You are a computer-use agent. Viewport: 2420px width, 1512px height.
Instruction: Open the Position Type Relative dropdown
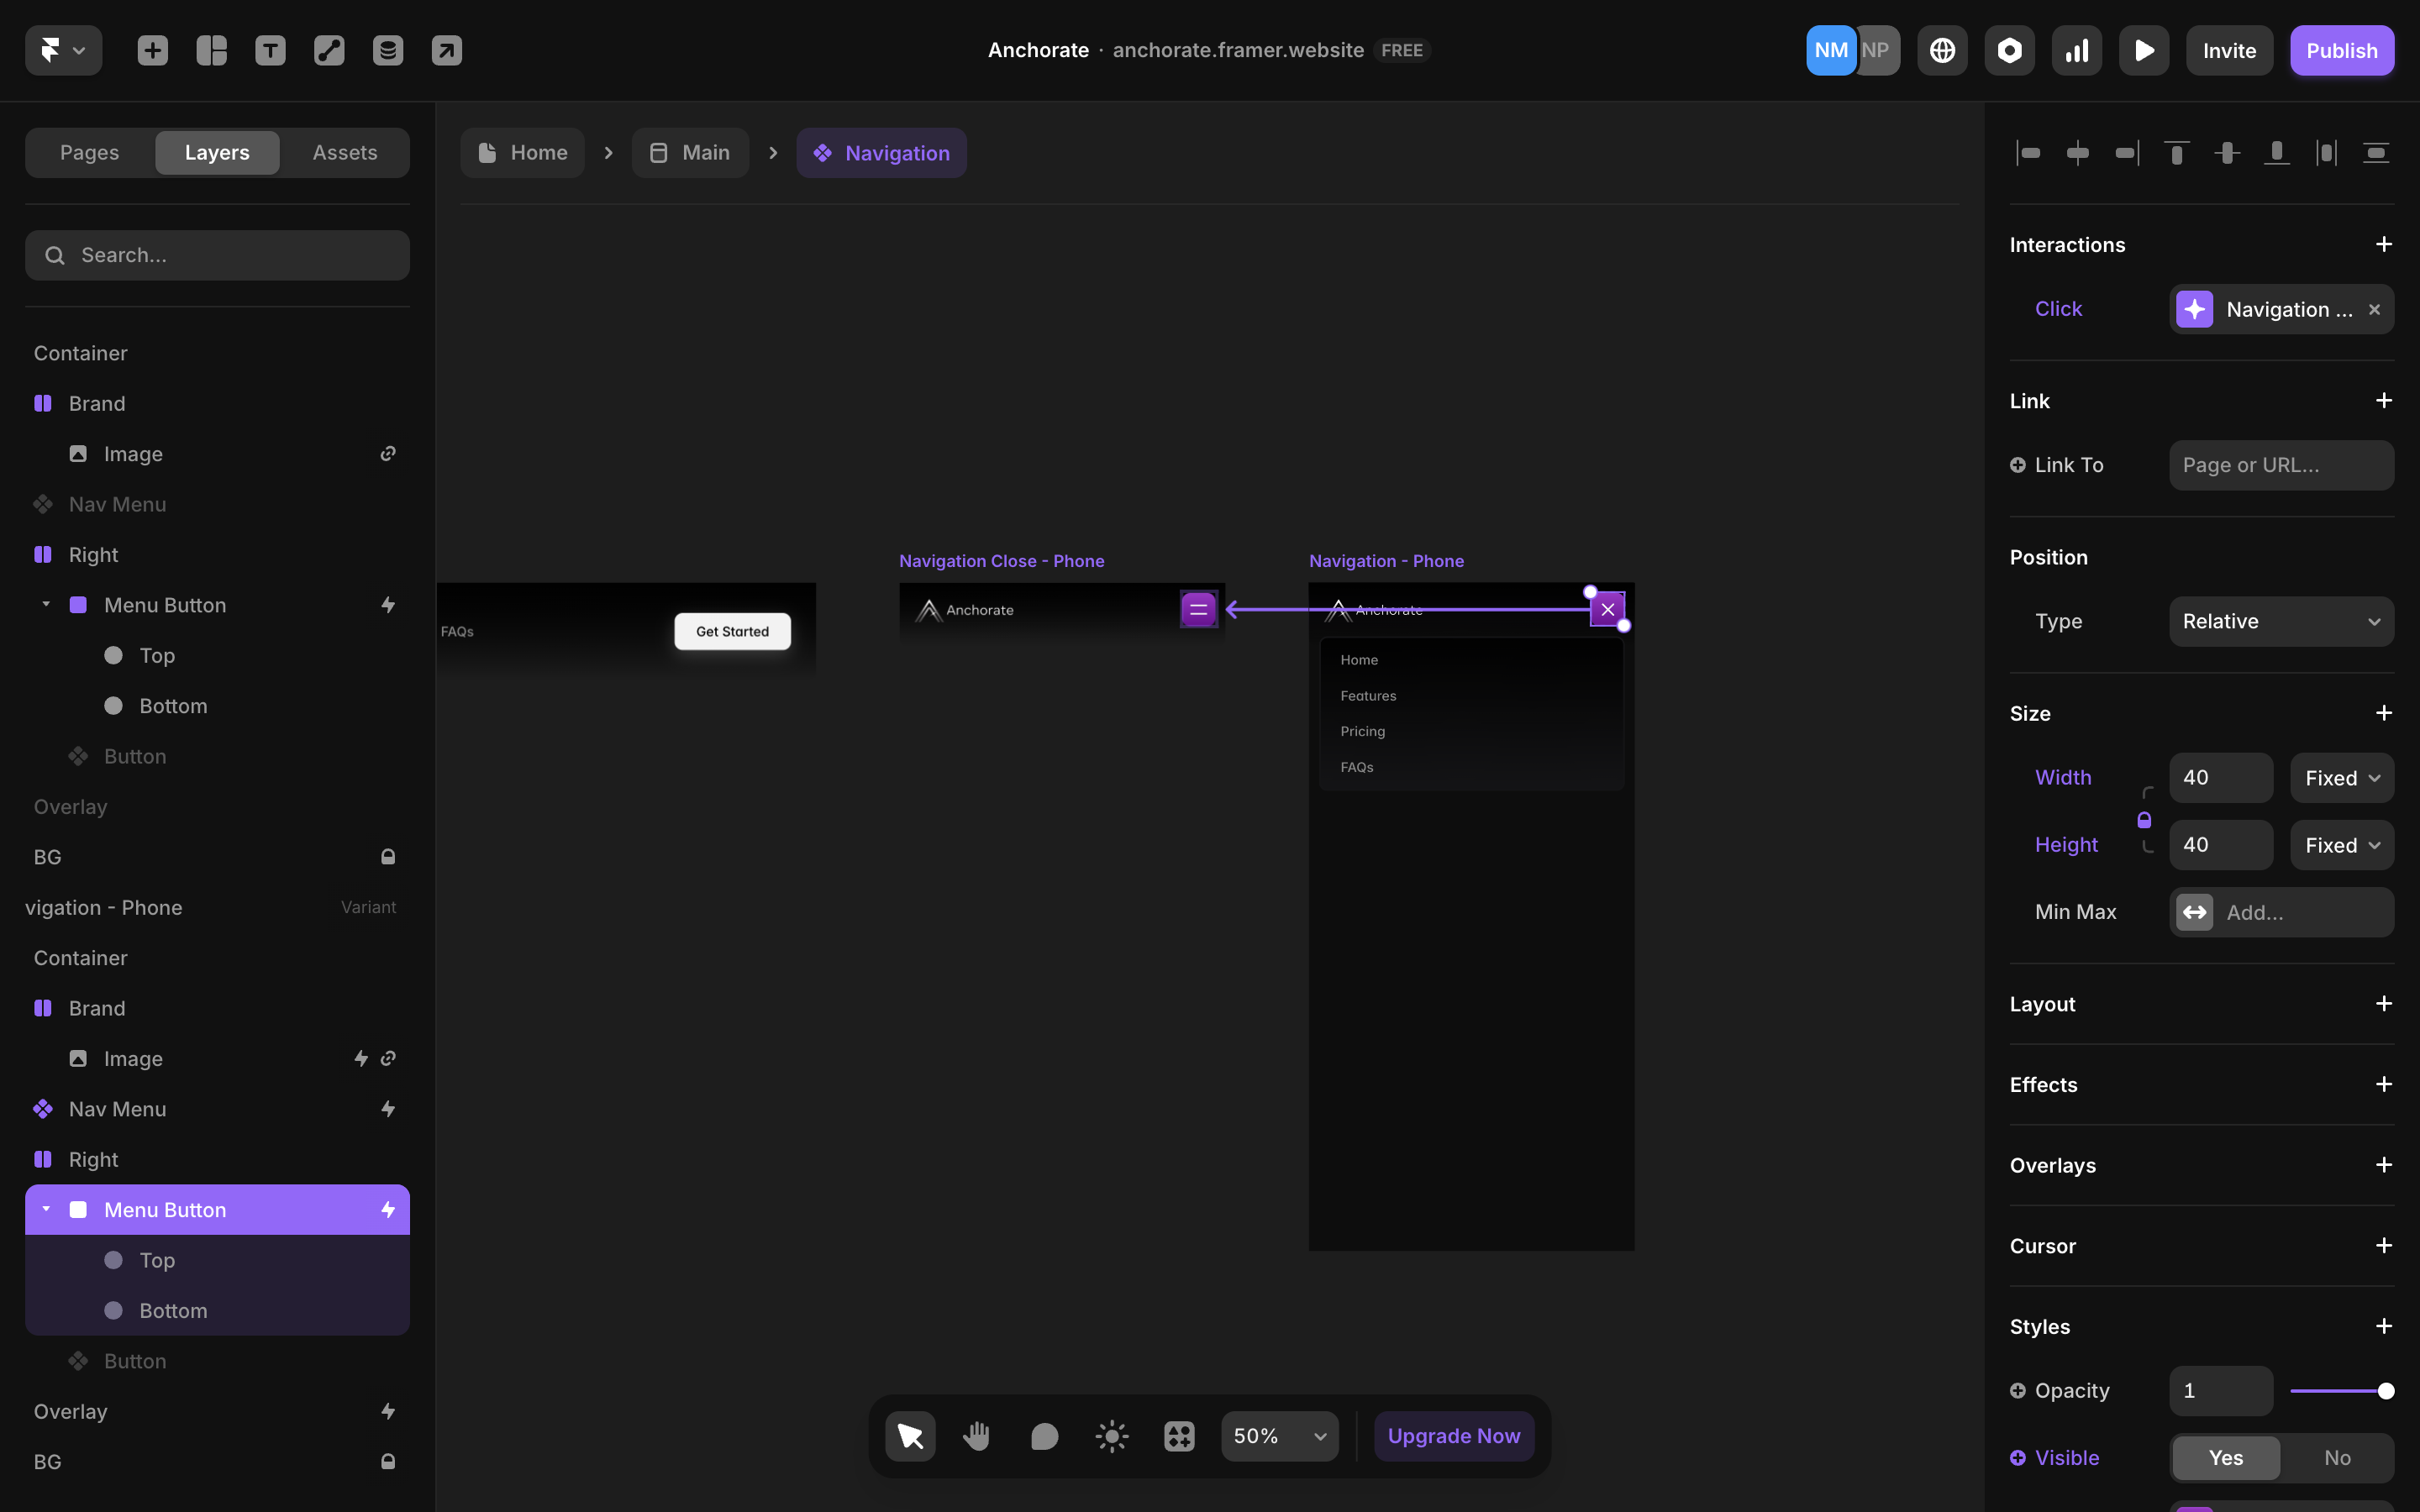(2280, 621)
